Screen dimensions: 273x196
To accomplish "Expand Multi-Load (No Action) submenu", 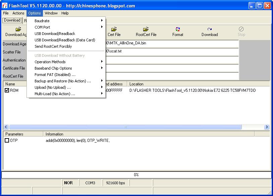I will pos(66,94).
